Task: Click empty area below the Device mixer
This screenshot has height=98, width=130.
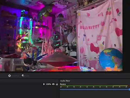Action: (x=94, y=94)
